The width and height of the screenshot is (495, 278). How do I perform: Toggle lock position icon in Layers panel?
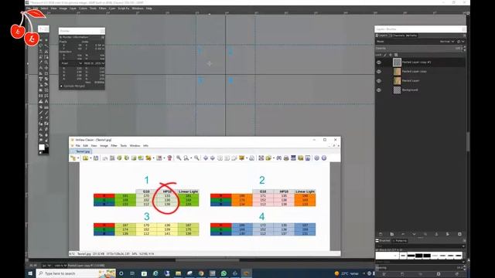tap(391, 55)
